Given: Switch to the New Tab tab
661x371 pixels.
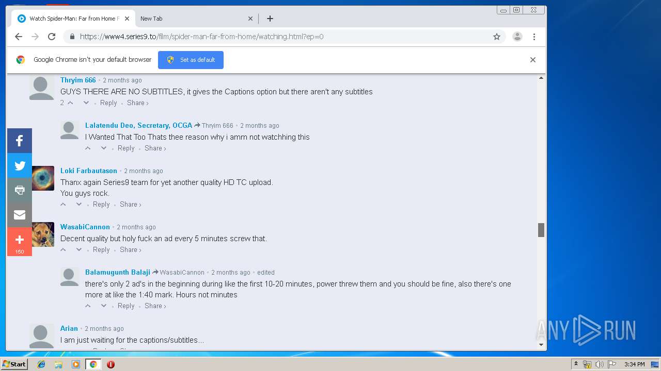Looking at the screenshot, I should click(x=196, y=19).
